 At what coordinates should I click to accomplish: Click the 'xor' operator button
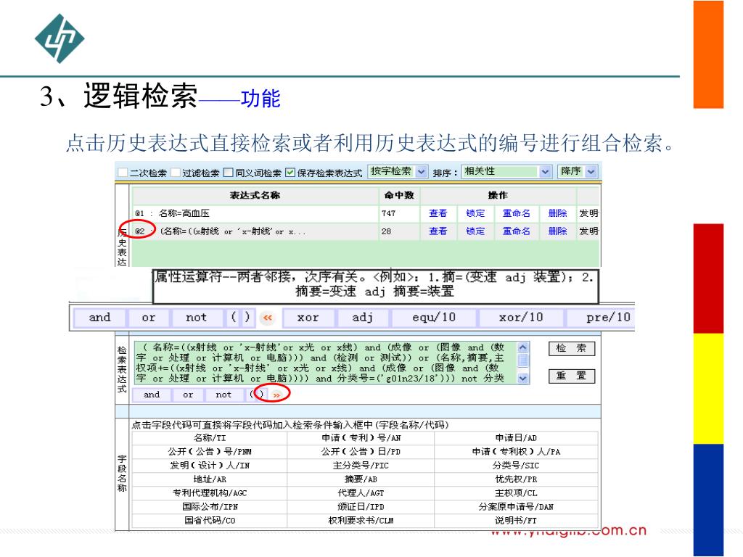tap(308, 318)
